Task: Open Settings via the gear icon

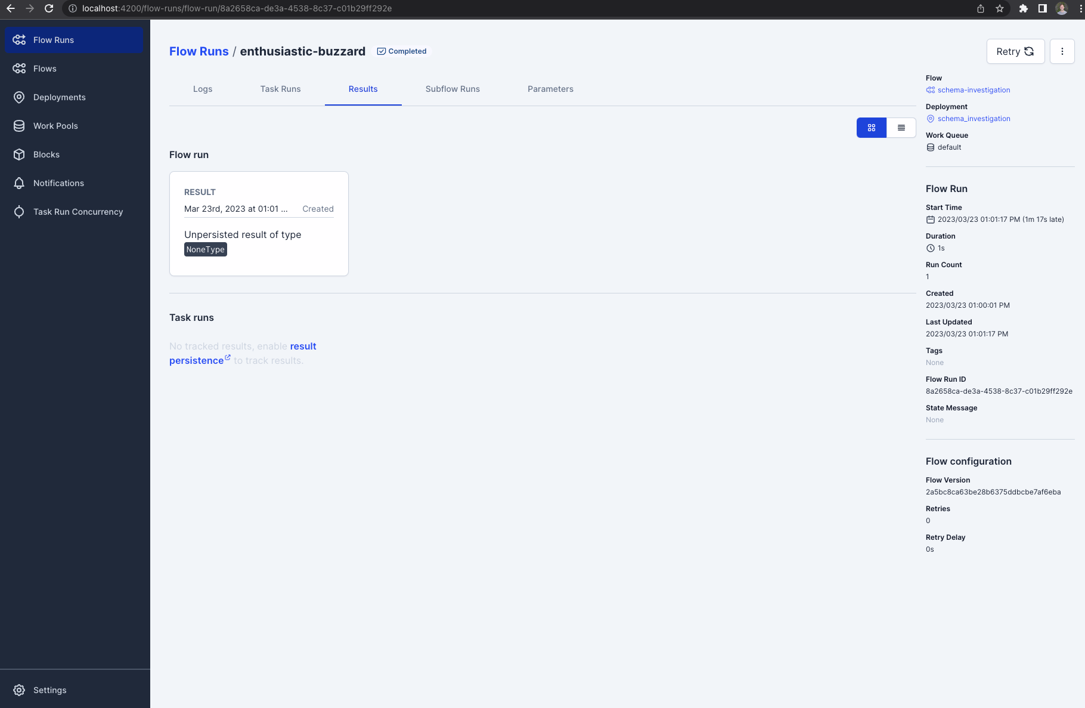Action: 50,690
